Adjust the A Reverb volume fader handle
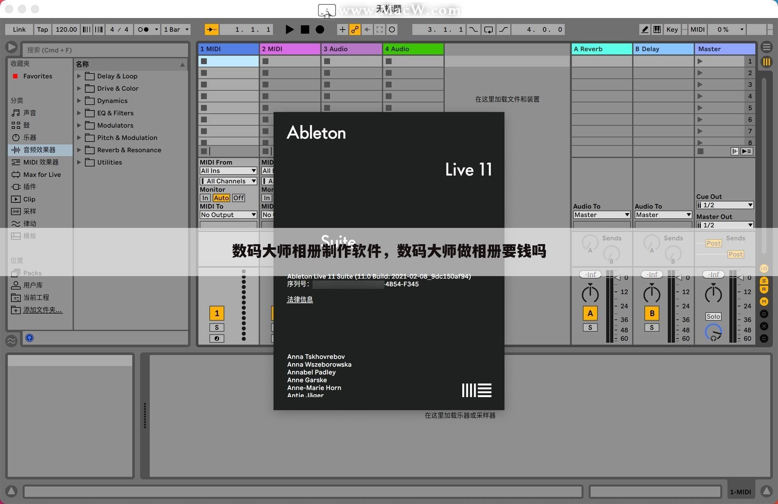Image resolution: width=778 pixels, height=504 pixels. [x=617, y=278]
